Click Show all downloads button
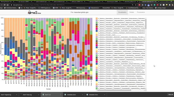Screen dimensions: 174x97 tap(170, 95)
